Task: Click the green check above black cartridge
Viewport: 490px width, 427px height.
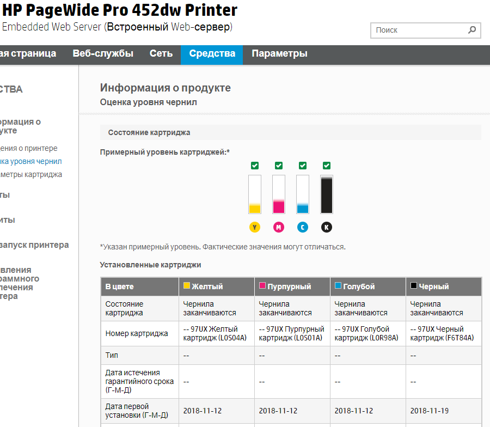Action: point(327,166)
